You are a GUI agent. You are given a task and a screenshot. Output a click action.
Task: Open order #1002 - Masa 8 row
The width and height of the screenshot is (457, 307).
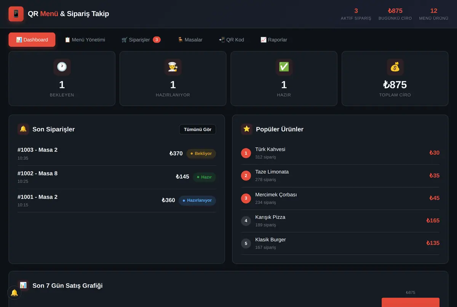point(117,177)
